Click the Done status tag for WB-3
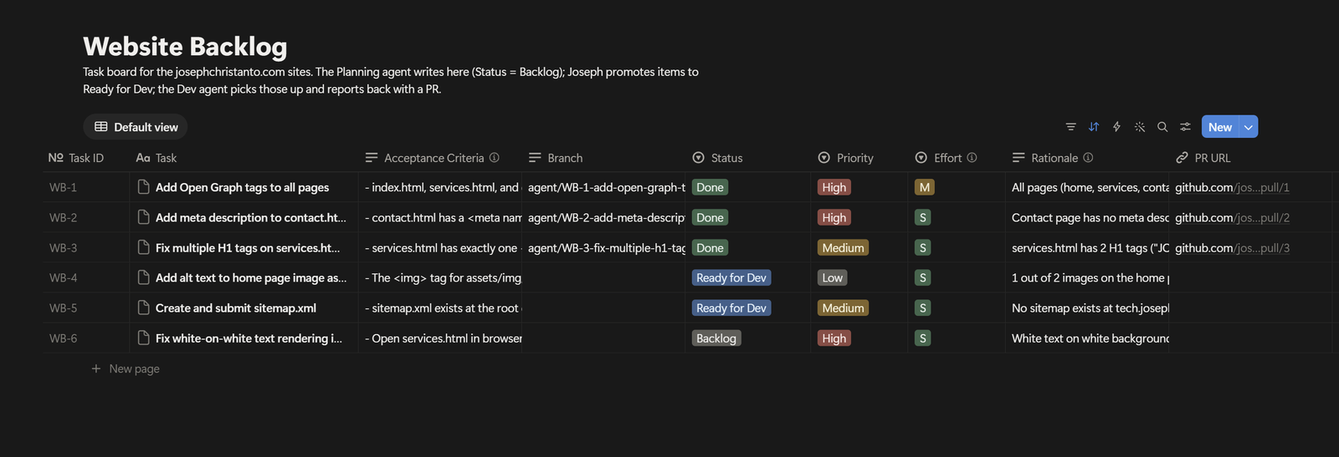This screenshot has height=457, width=1339. 710,247
